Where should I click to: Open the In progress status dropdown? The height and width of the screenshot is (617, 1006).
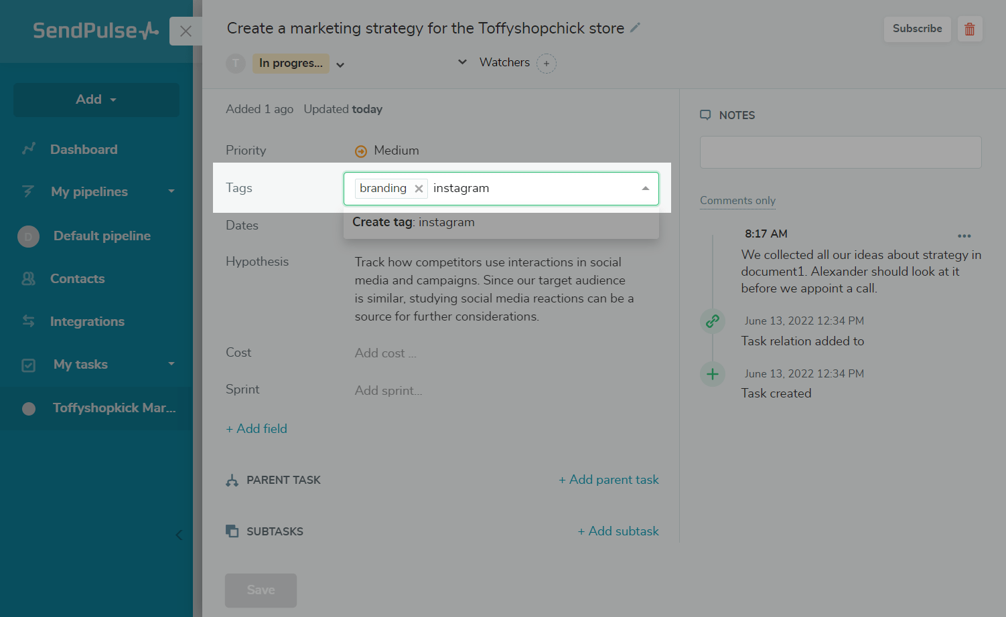tap(340, 65)
